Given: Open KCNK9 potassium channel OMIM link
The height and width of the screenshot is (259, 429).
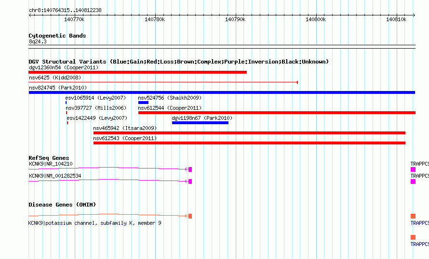Looking at the screenshot, I should point(94,223).
